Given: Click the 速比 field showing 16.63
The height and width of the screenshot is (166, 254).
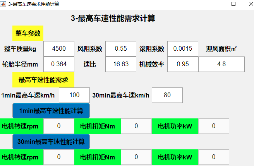Looking at the screenshot, I should pyautogui.click(x=121, y=64).
